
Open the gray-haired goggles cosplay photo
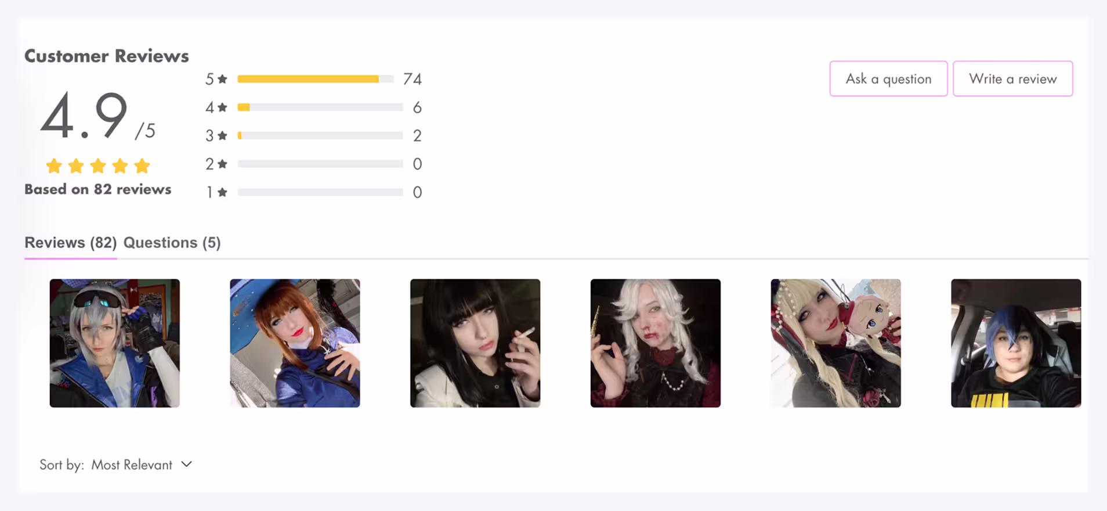point(115,343)
